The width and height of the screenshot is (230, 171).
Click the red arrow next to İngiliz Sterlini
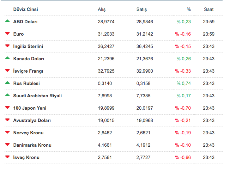[x=7, y=46]
